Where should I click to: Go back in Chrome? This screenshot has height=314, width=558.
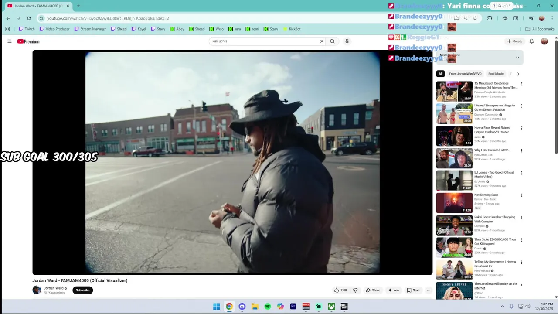[x=8, y=18]
